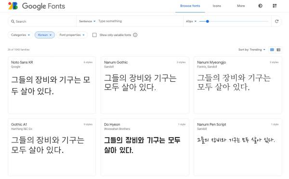Adjust the font size slider handle

[x=208, y=21]
